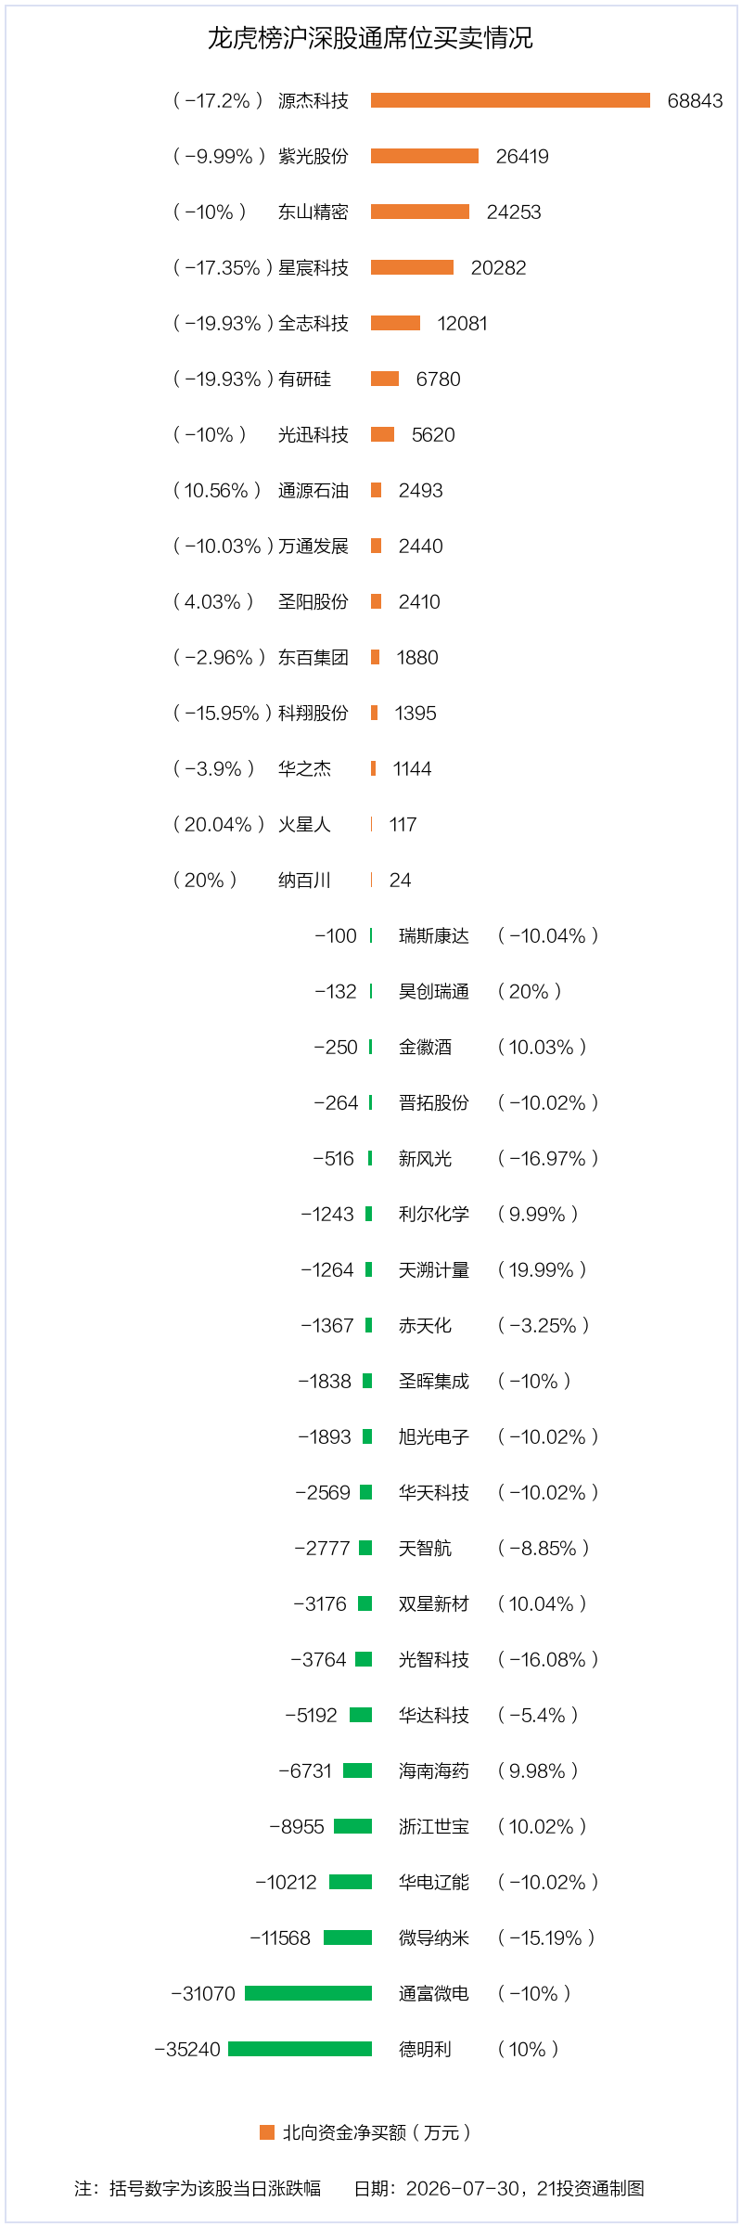Select the 通富微电 green bar
The image size is (742, 2227).
[x=309, y=1993]
